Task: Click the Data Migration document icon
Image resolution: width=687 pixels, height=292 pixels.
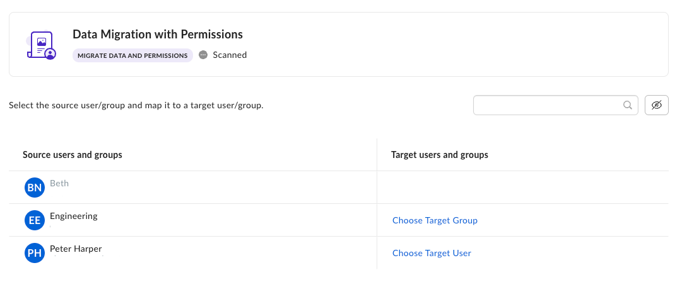Action: point(41,45)
